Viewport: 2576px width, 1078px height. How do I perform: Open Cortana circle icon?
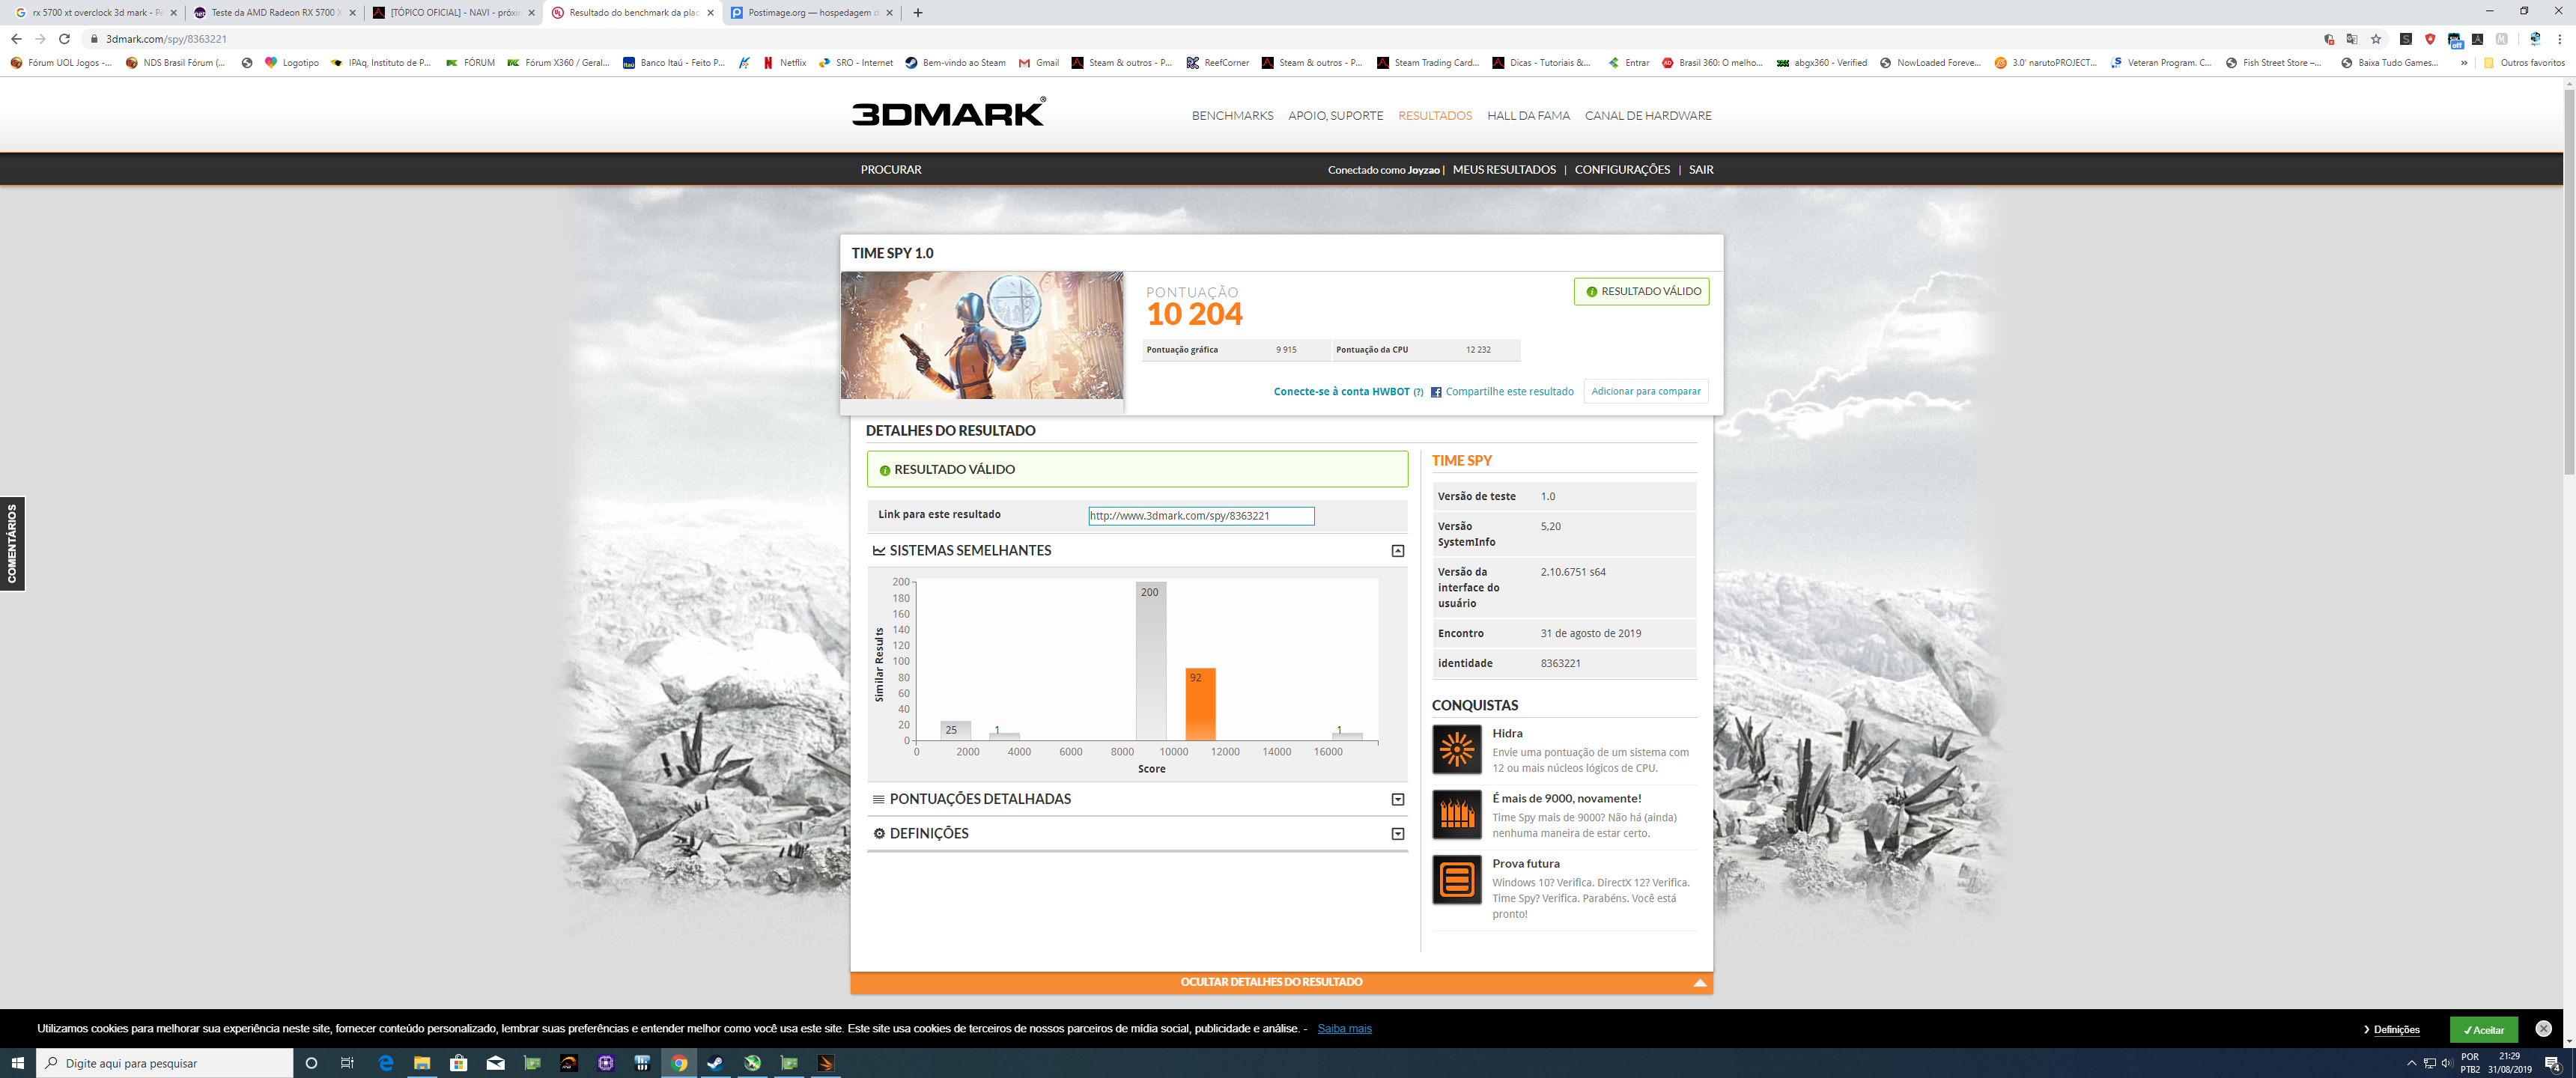tap(311, 1063)
